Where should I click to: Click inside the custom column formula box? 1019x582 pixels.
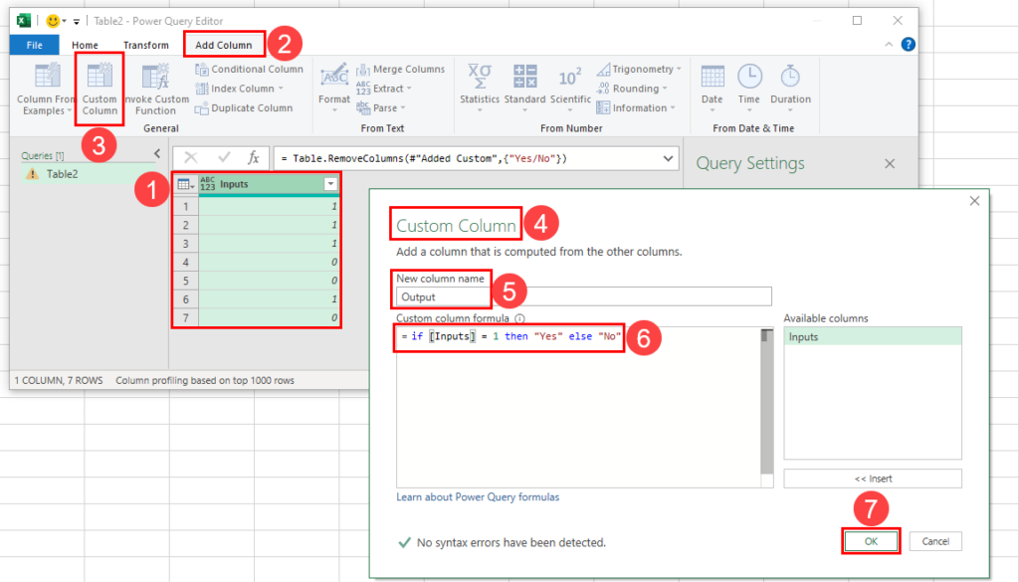pyautogui.click(x=578, y=407)
